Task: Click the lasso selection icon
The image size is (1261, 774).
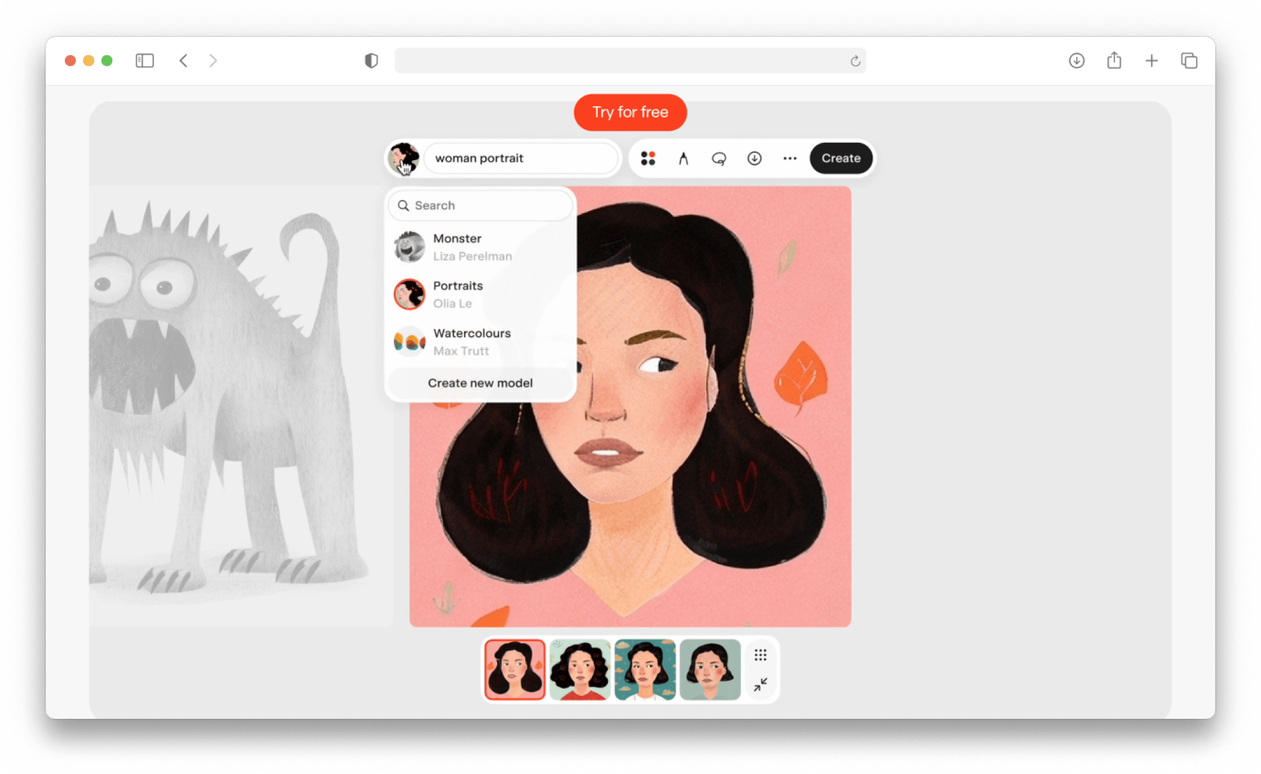Action: [719, 158]
